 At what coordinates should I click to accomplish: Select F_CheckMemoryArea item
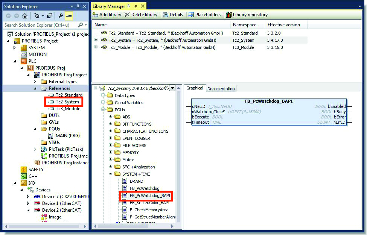pos(149,210)
